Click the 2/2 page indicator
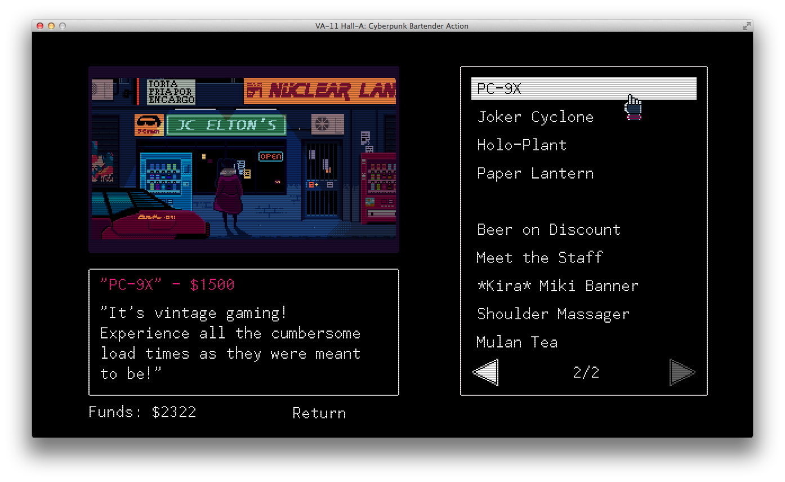The height and width of the screenshot is (482, 785). click(x=586, y=372)
